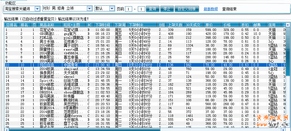
Task: Sort by the 30天成交 column header
Action: [194, 25]
